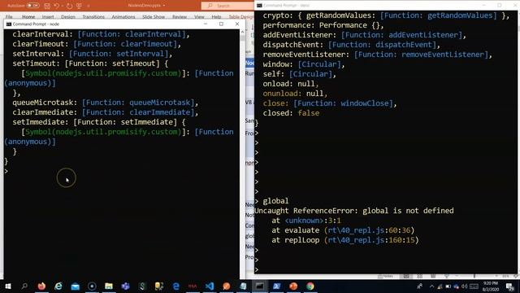
Task: Open PowerShell from the taskbar
Action: [x=276, y=286]
